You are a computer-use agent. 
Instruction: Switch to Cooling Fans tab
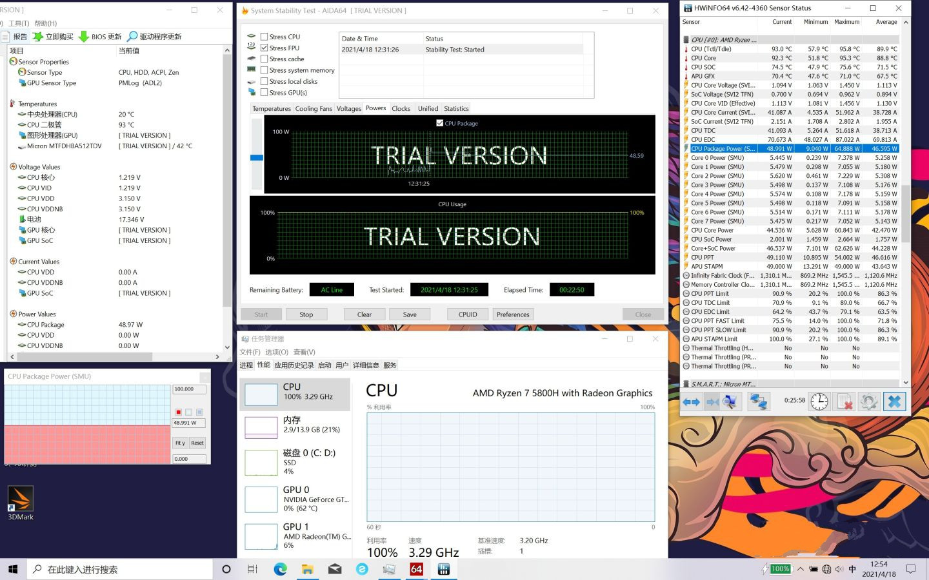(x=314, y=108)
